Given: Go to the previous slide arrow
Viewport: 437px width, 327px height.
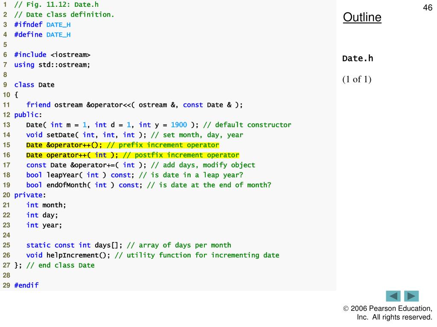Looking at the screenshot, I should coord(393,296).
